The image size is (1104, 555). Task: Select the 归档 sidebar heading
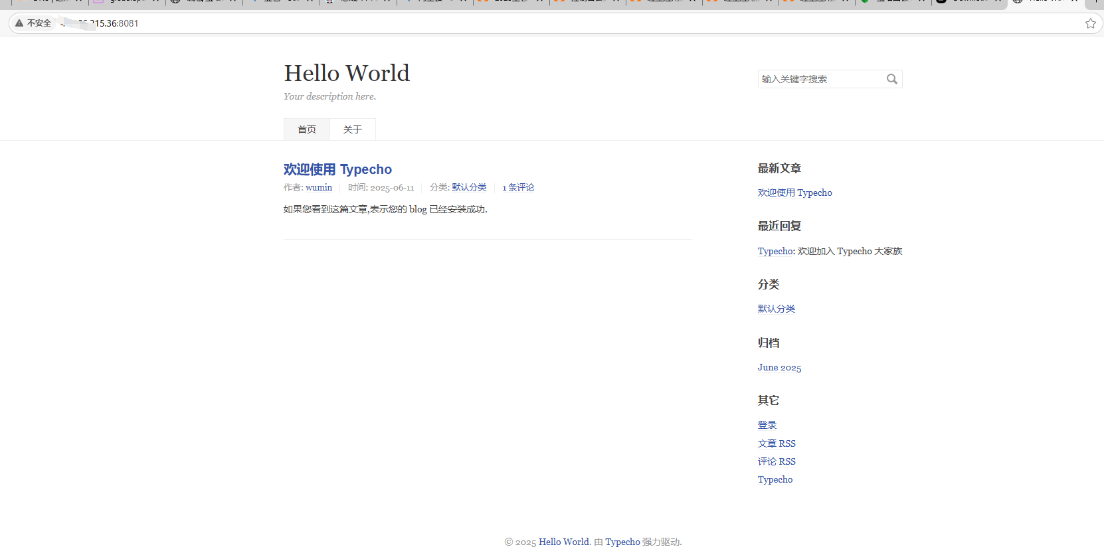point(769,343)
